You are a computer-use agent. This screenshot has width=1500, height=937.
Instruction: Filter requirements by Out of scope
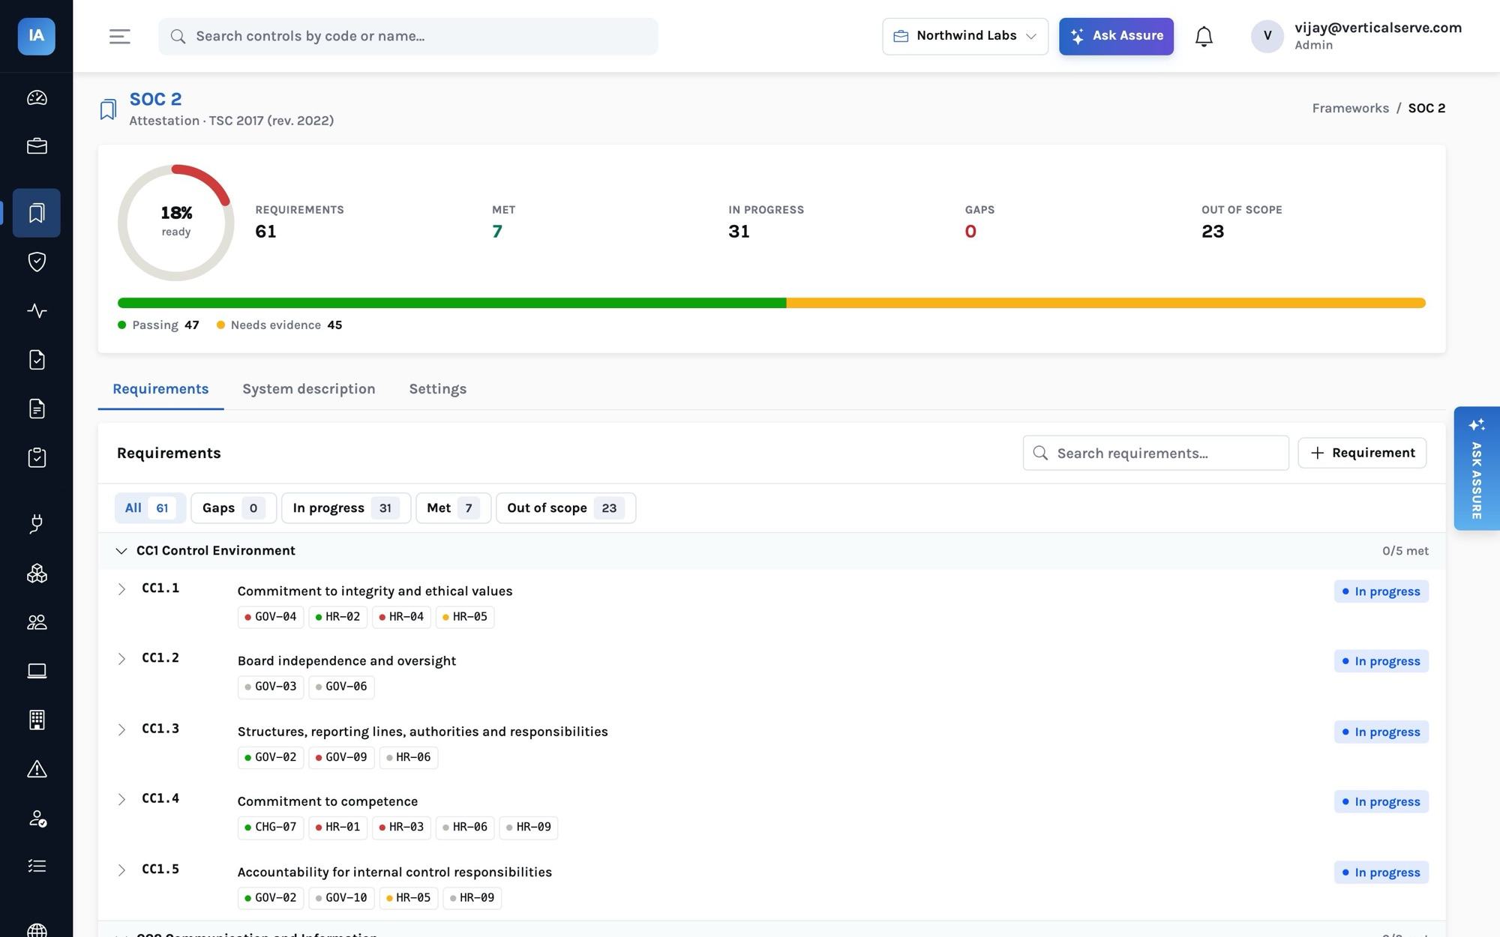565,508
